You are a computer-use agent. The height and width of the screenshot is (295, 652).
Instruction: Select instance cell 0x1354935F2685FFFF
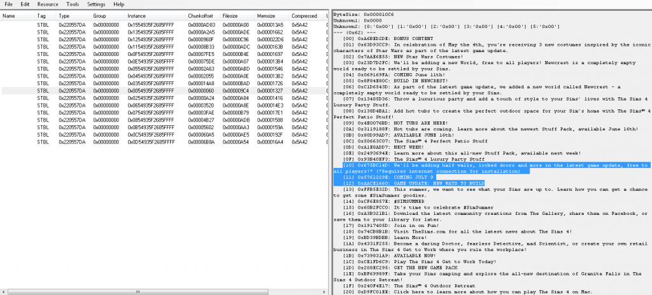150,32
